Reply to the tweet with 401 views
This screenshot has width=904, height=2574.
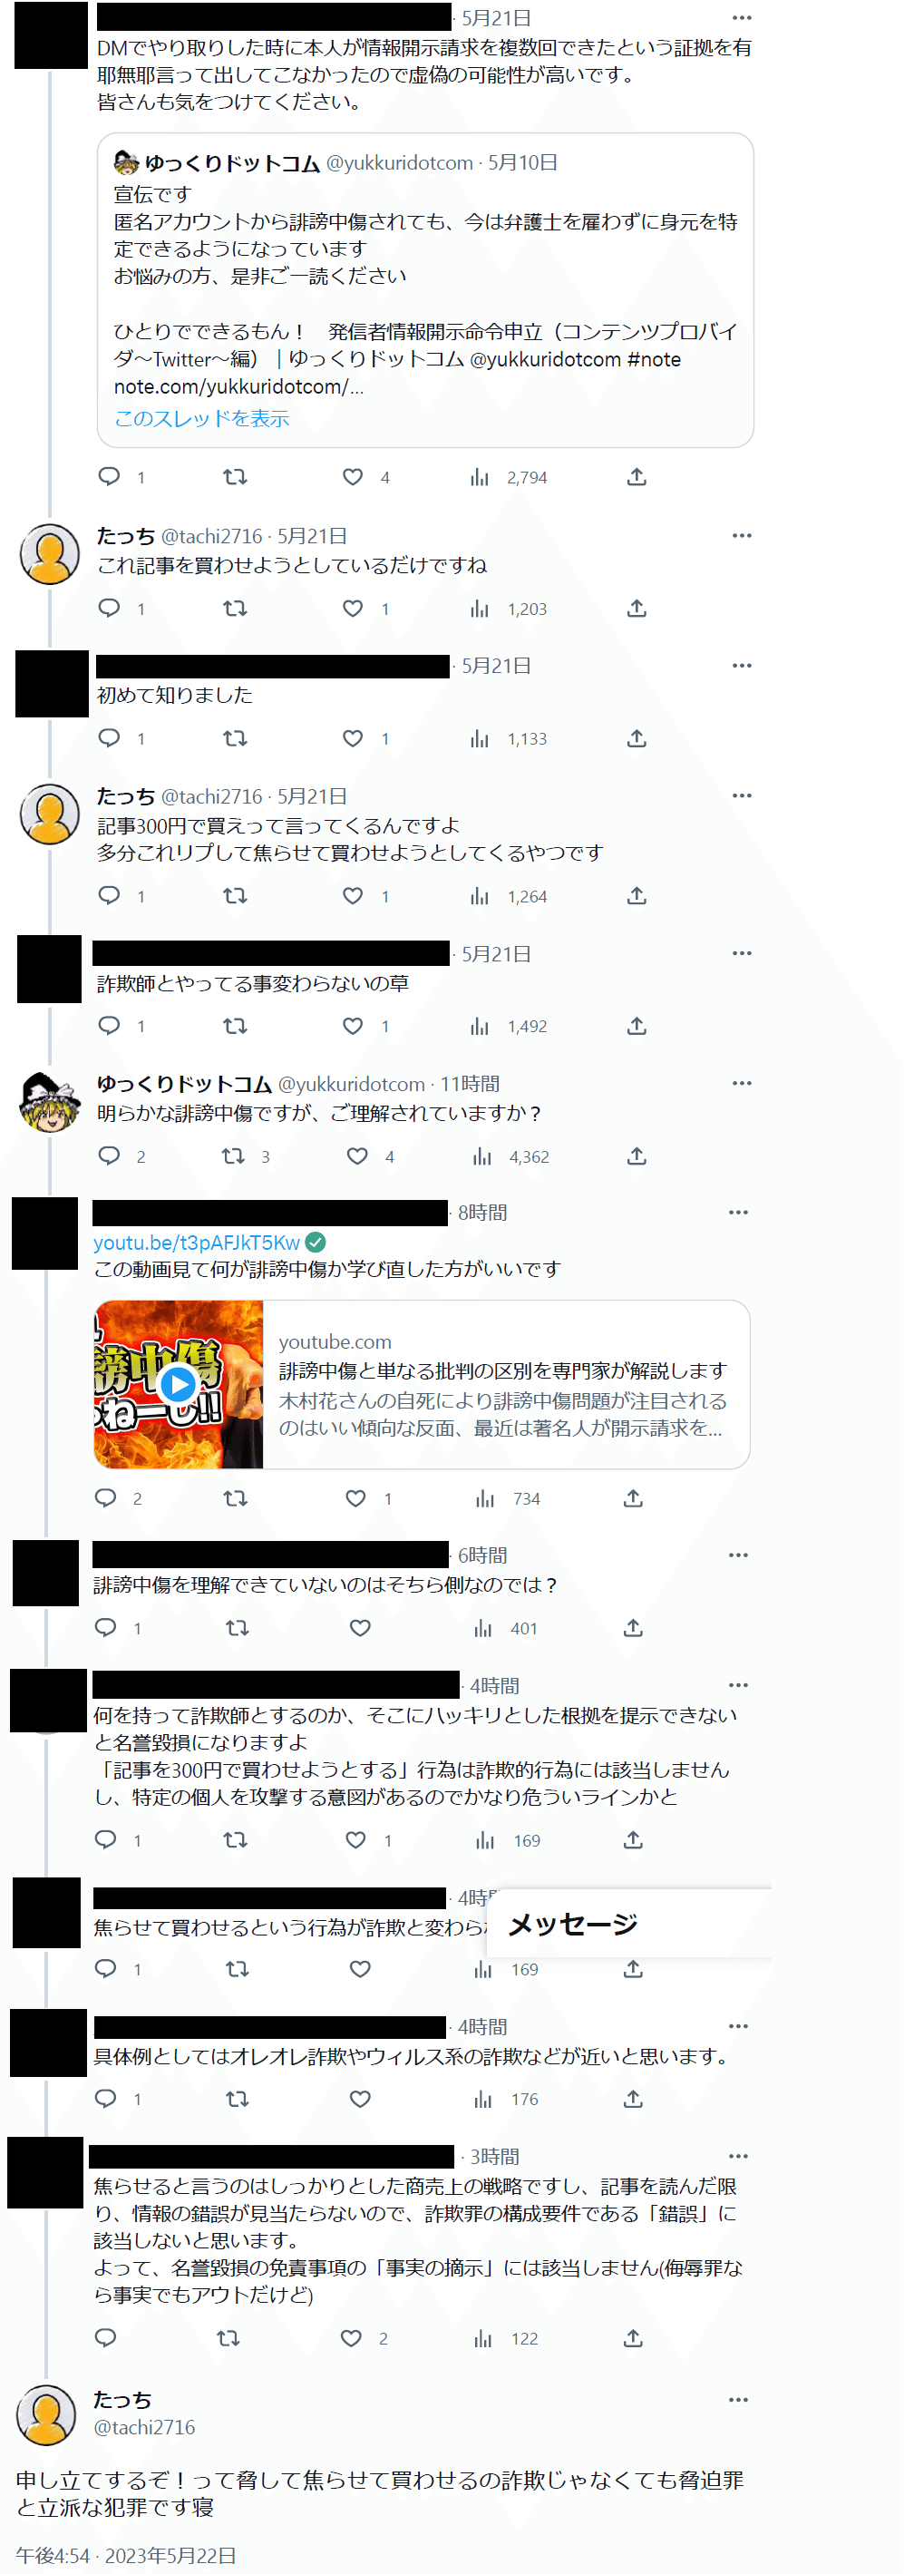(106, 1628)
